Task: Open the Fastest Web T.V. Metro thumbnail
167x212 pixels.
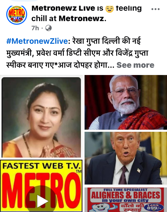Action: pyautogui.click(x=41, y=186)
